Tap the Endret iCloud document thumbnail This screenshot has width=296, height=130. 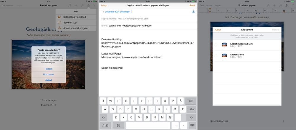(x=224, y=55)
